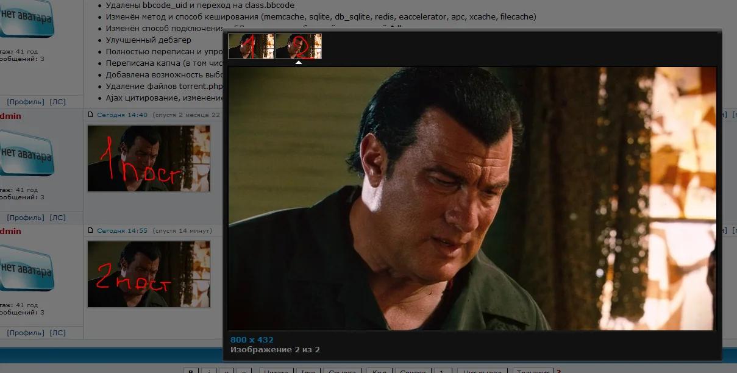Click the post icon beside Сегодня 14:55
The height and width of the screenshot is (373, 737).
(x=91, y=230)
